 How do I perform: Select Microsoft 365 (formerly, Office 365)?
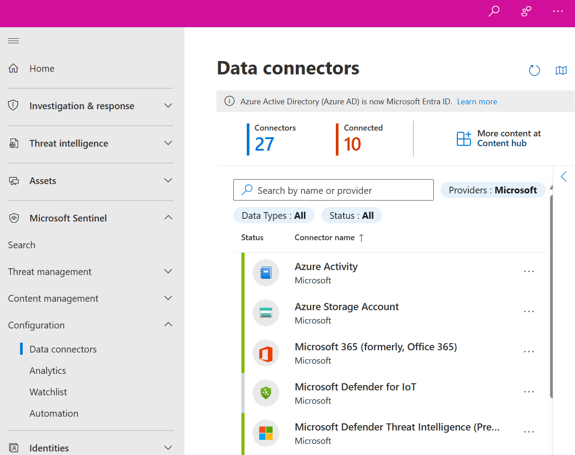pos(376,347)
